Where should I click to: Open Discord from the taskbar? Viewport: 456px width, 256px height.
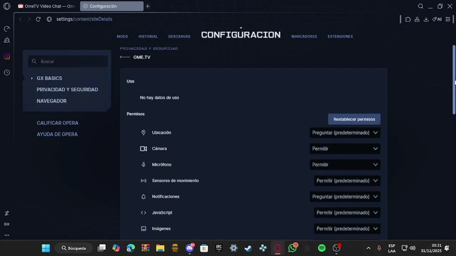click(x=190, y=248)
